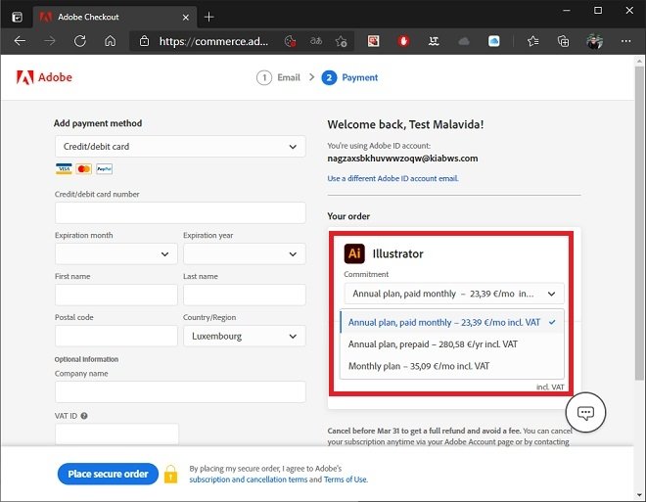646x502 pixels.
Task: Click the Your order heading
Action: point(348,216)
